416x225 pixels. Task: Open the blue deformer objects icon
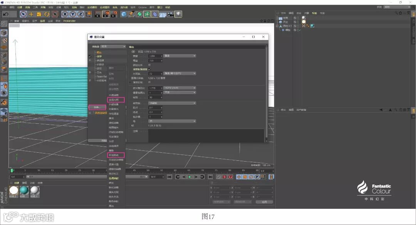(155, 14)
